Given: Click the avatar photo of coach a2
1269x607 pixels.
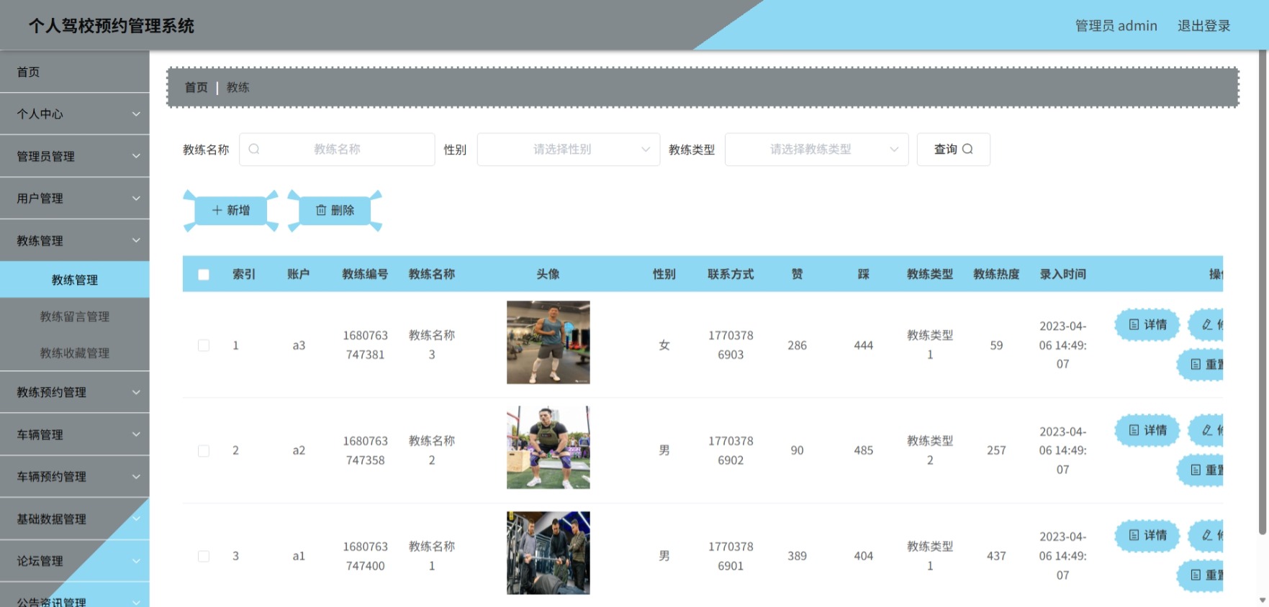Looking at the screenshot, I should click(548, 447).
